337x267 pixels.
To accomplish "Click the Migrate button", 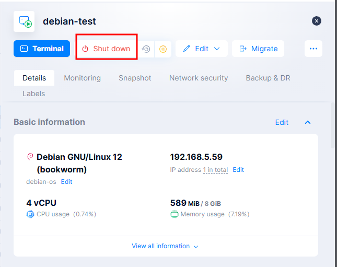I will 258,49.
